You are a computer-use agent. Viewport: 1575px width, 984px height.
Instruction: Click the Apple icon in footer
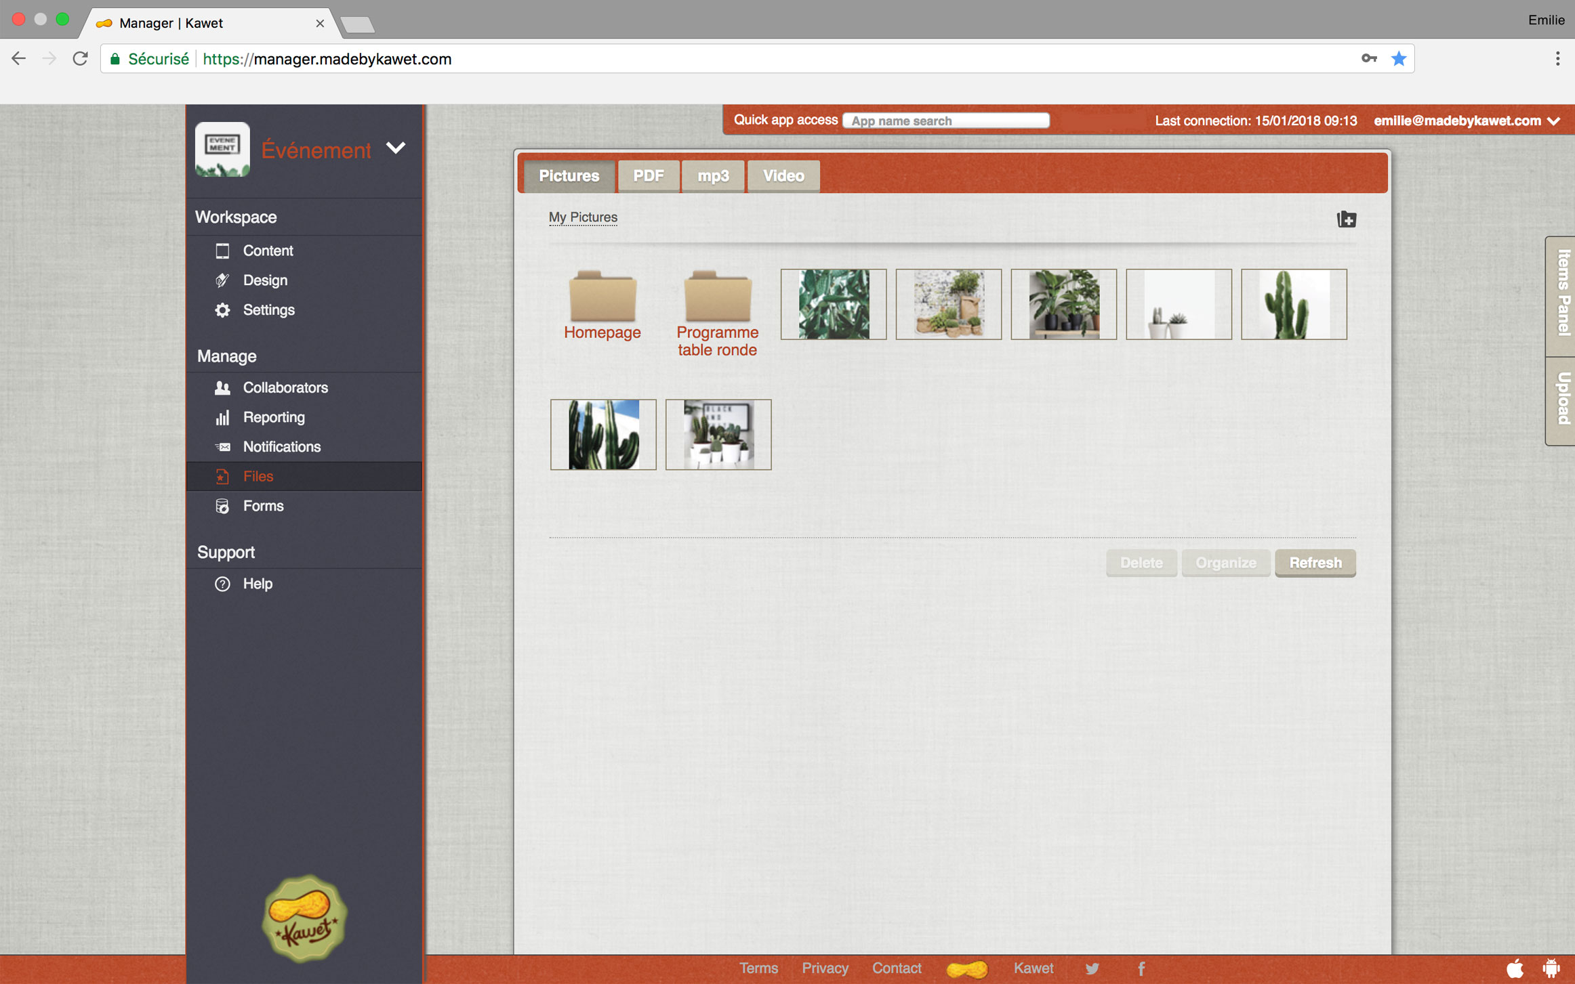point(1515,968)
